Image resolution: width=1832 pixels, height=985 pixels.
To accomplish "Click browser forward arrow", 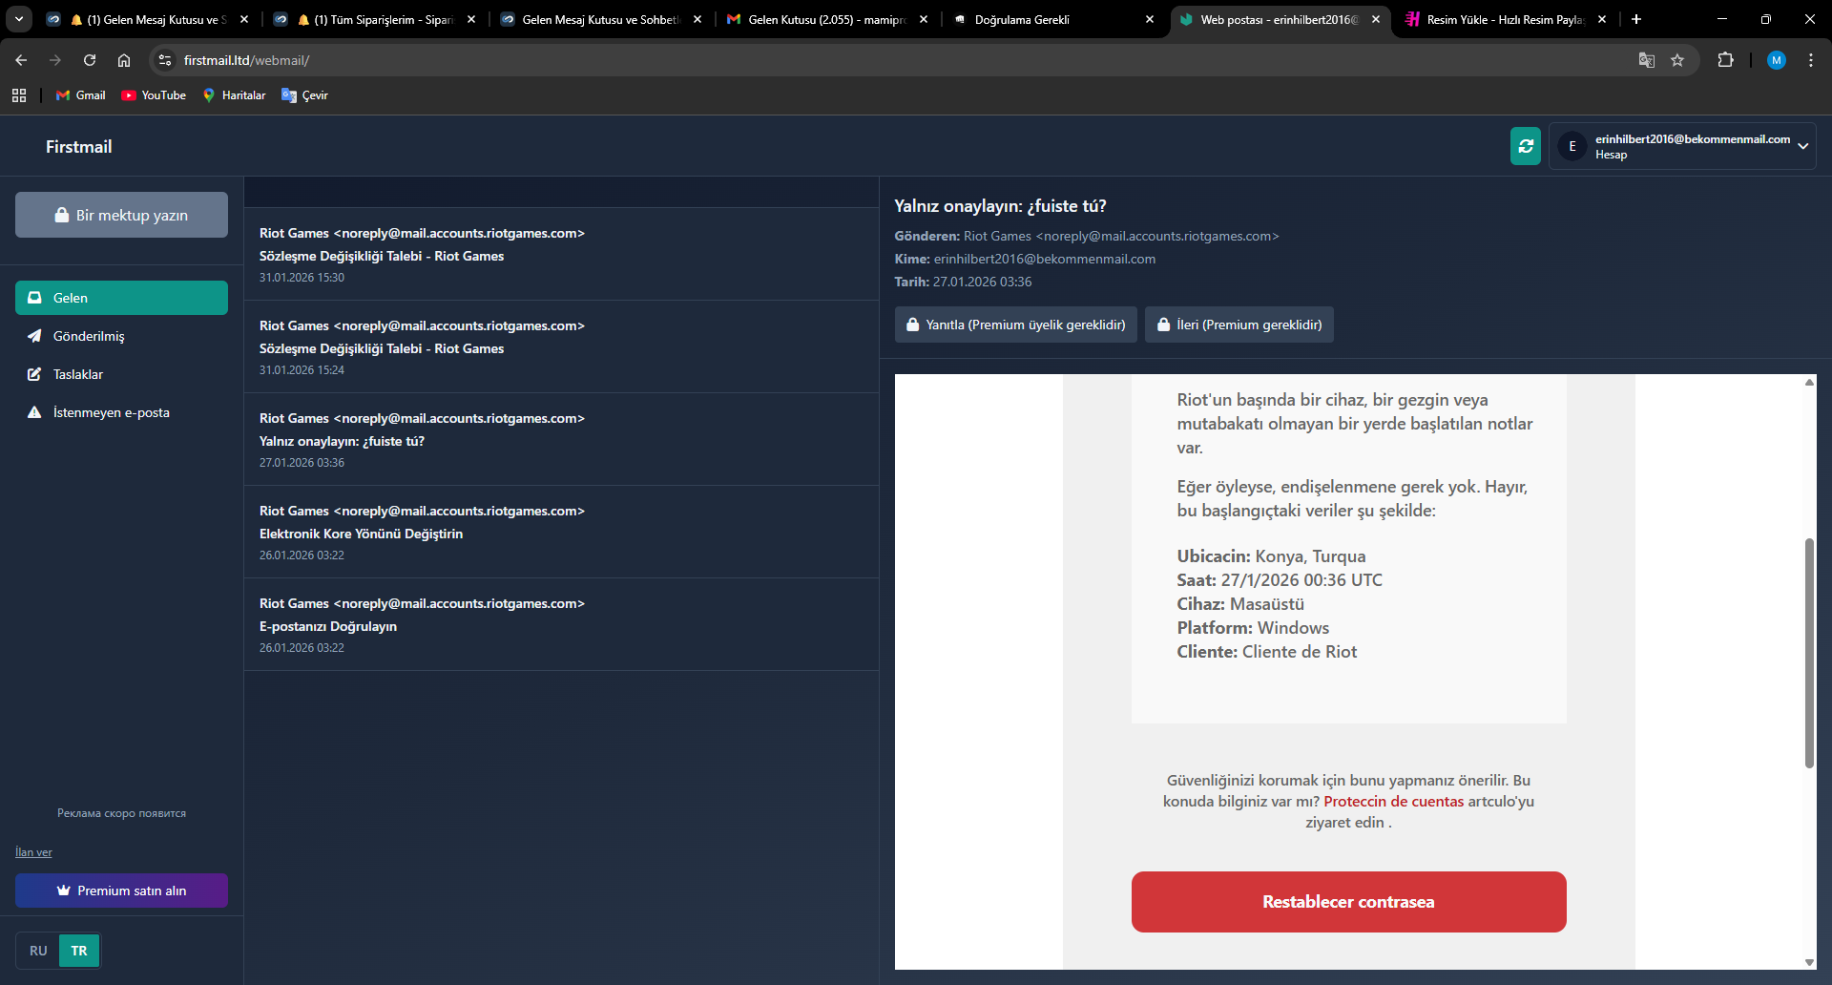I will coord(55,60).
